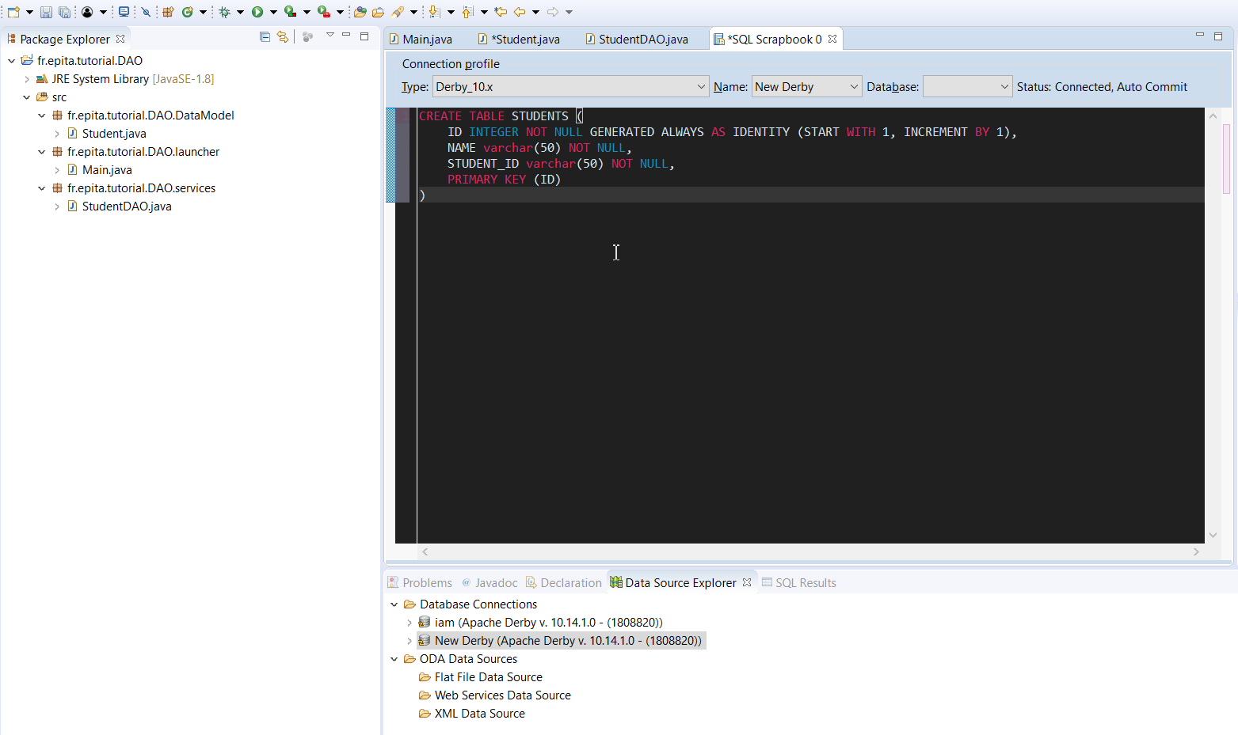Click the Debug bug icon
Screen dimensions: 1238x735
click(x=225, y=12)
